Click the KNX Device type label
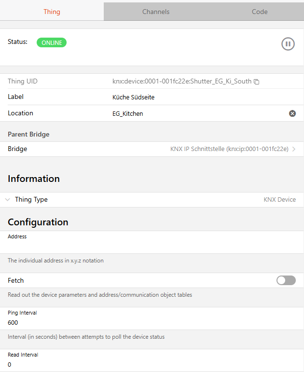 (x=279, y=200)
